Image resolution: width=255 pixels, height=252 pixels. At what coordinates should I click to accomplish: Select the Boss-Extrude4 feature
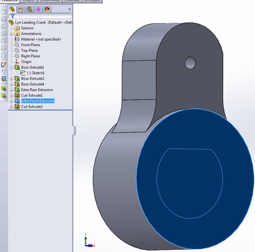32,84
